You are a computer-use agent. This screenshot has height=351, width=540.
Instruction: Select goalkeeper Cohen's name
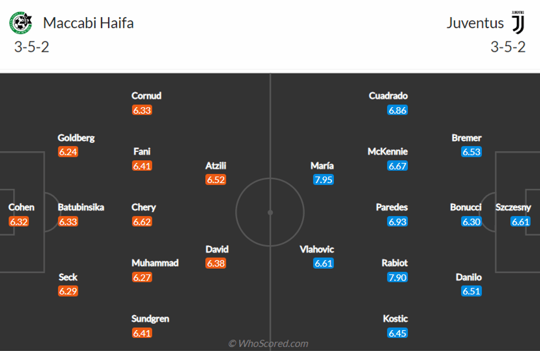[x=21, y=207]
